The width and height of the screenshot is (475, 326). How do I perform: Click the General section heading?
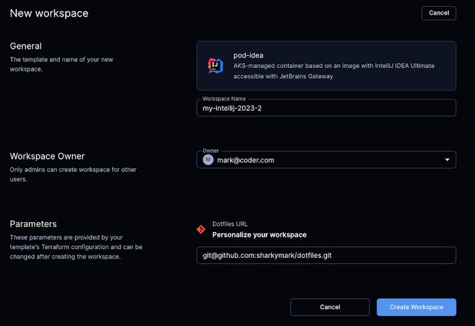pos(26,46)
